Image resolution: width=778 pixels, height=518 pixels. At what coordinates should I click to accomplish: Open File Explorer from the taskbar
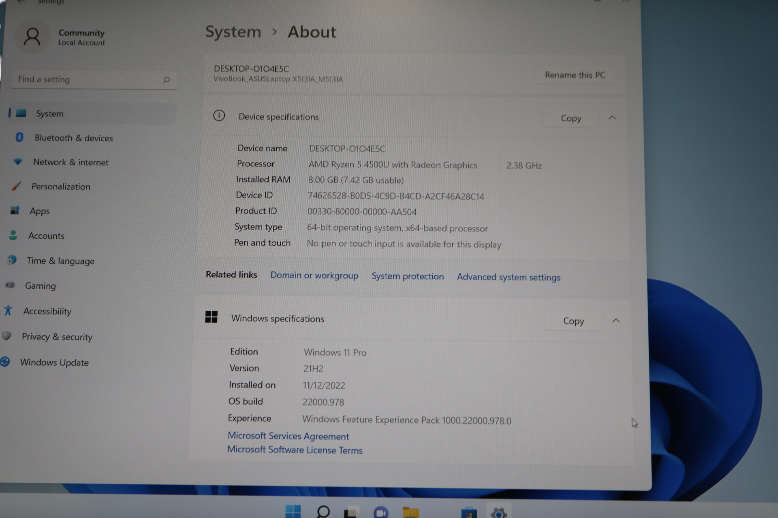coord(410,513)
